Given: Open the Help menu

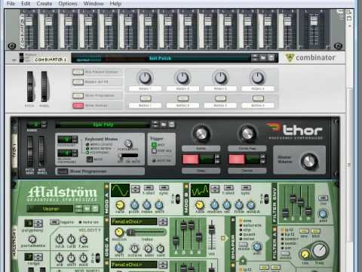Looking at the screenshot, I should 115,4.
